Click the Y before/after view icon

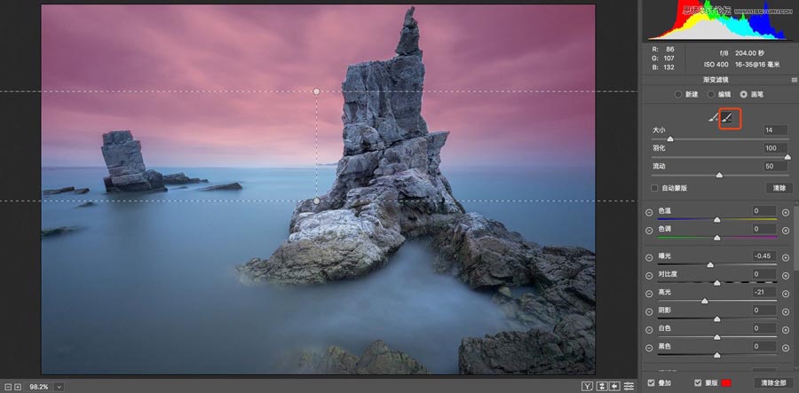click(x=588, y=387)
